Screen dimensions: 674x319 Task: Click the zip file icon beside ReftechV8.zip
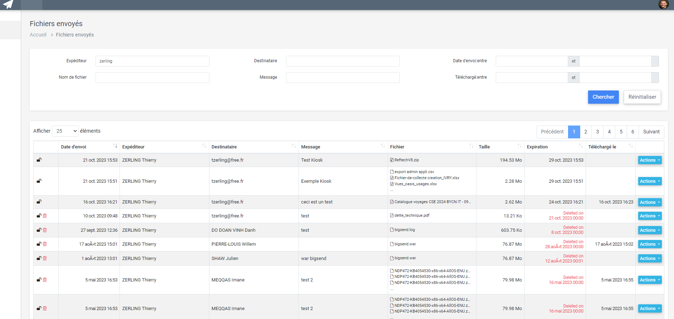[x=392, y=160]
